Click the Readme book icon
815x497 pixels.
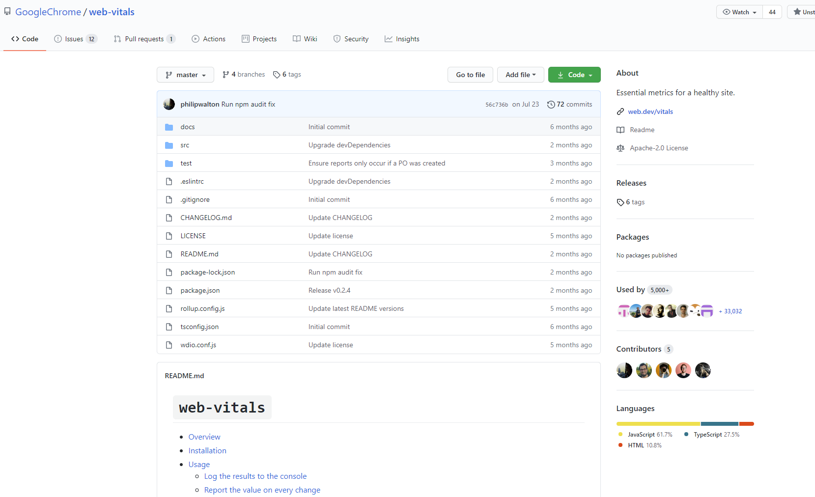click(620, 130)
